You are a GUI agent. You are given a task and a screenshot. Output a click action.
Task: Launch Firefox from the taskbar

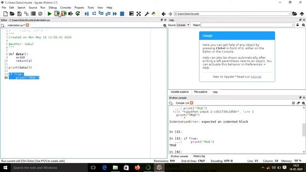(137, 168)
